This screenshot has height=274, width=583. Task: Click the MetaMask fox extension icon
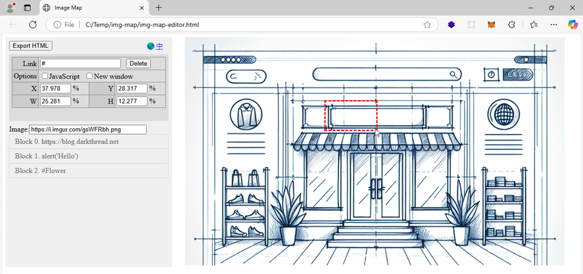491,25
